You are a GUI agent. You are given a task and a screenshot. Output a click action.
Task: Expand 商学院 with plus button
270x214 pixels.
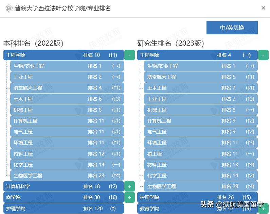[x=129, y=197]
